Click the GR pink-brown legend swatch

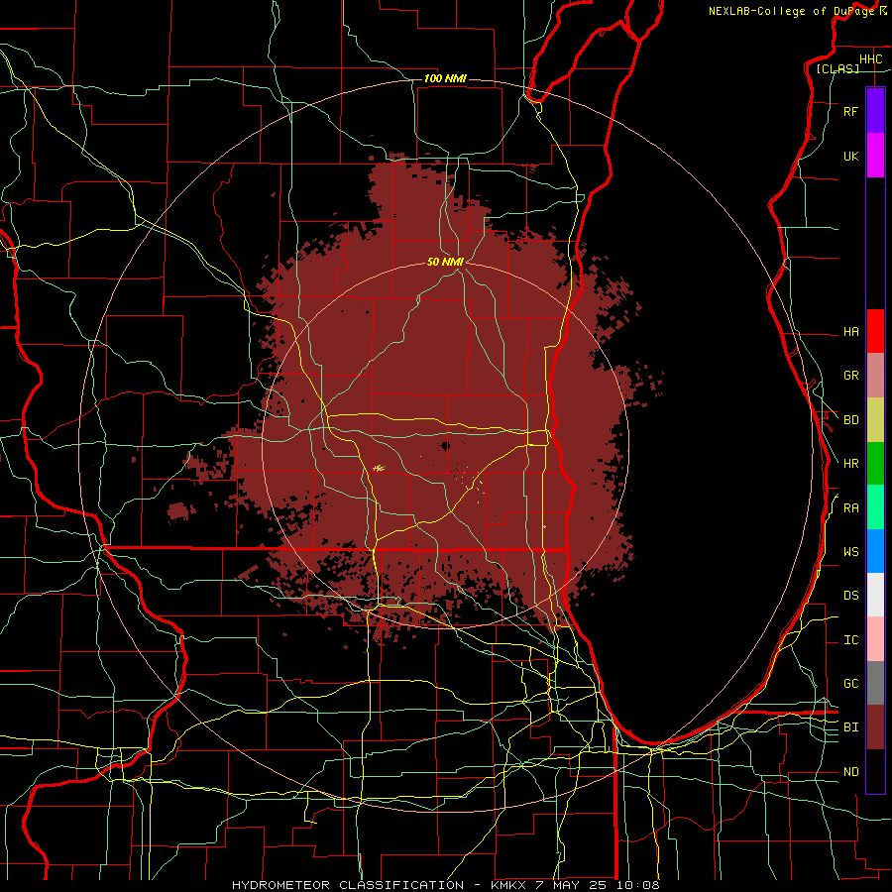pos(875,376)
